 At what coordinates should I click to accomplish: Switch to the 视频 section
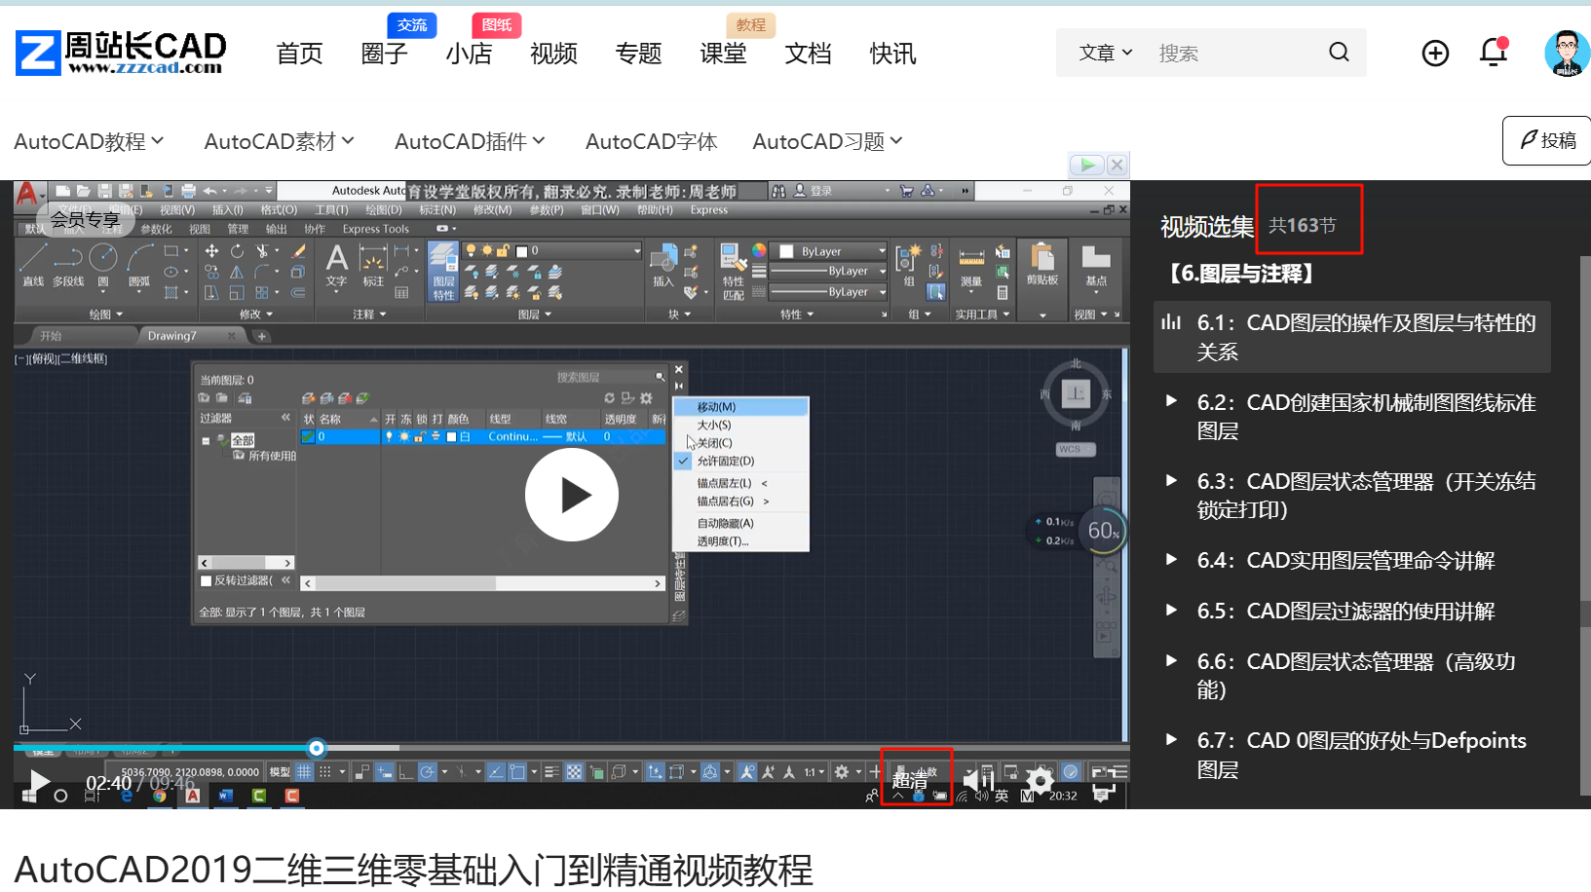tap(553, 54)
